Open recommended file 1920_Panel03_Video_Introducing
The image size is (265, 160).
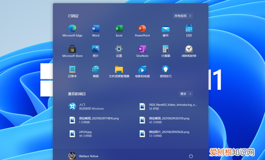click(x=169, y=107)
